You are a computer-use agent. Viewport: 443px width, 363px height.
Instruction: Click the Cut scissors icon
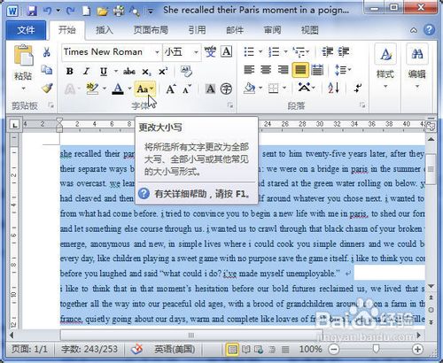tap(46, 52)
